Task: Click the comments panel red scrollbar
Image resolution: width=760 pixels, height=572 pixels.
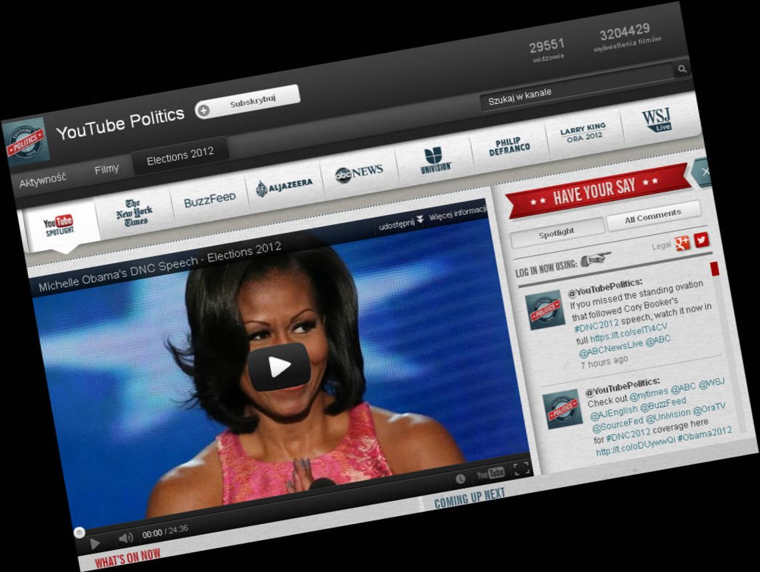Action: [715, 269]
